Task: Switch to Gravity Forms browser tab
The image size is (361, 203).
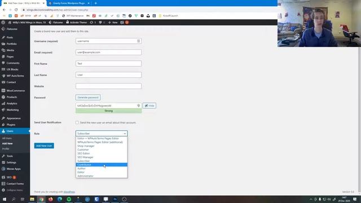Action: click(x=69, y=3)
